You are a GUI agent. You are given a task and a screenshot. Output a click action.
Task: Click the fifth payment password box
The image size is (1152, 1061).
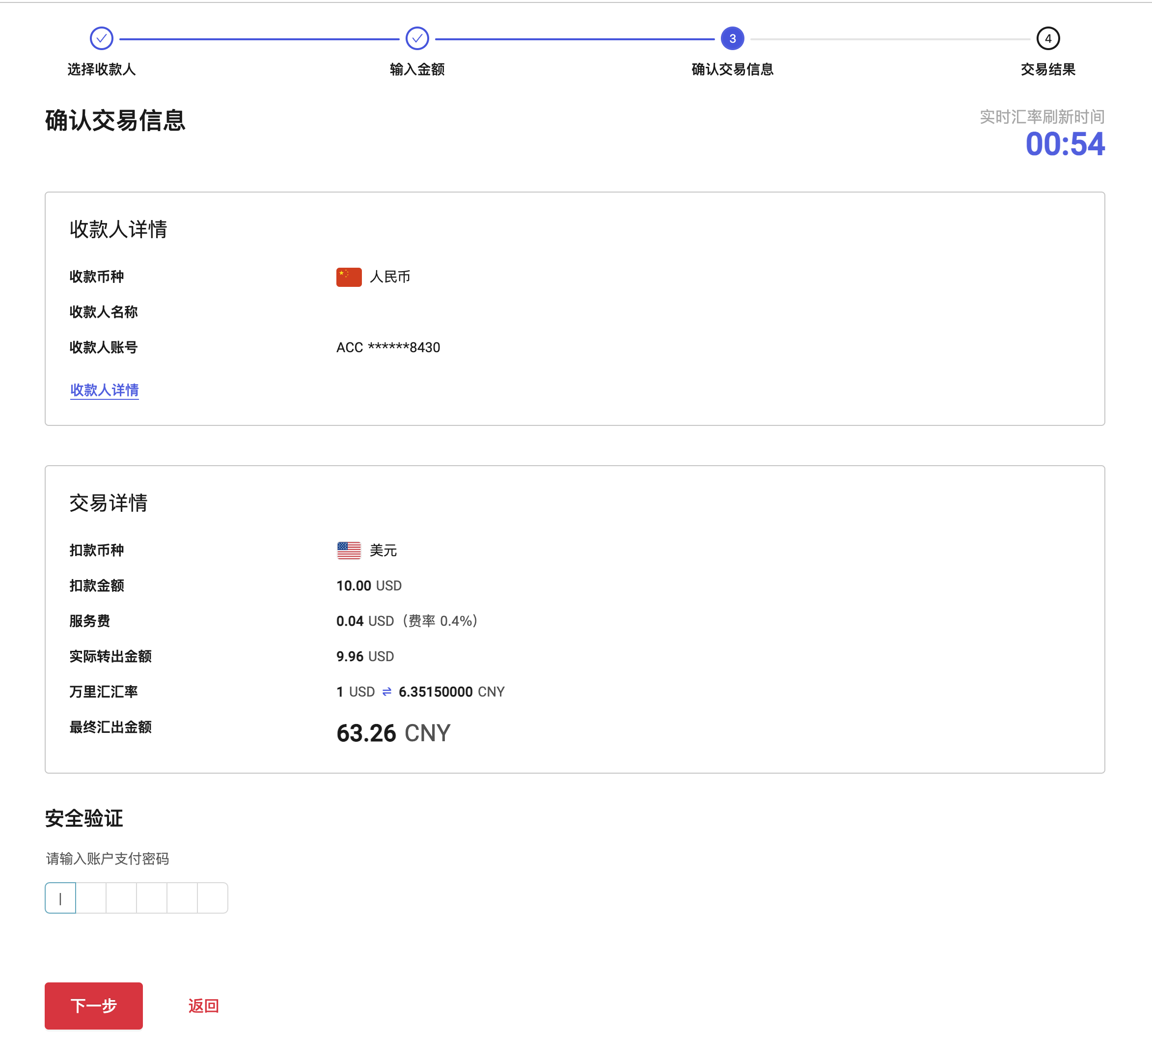(x=182, y=898)
